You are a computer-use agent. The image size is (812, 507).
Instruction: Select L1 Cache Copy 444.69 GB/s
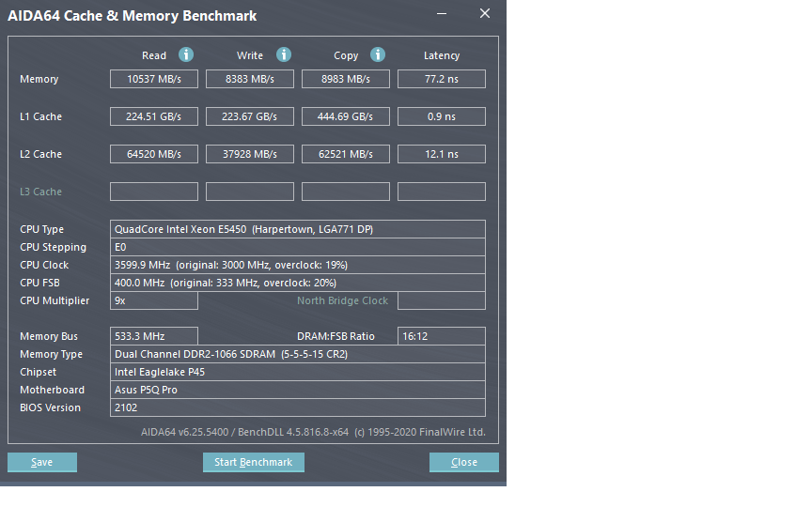point(346,116)
